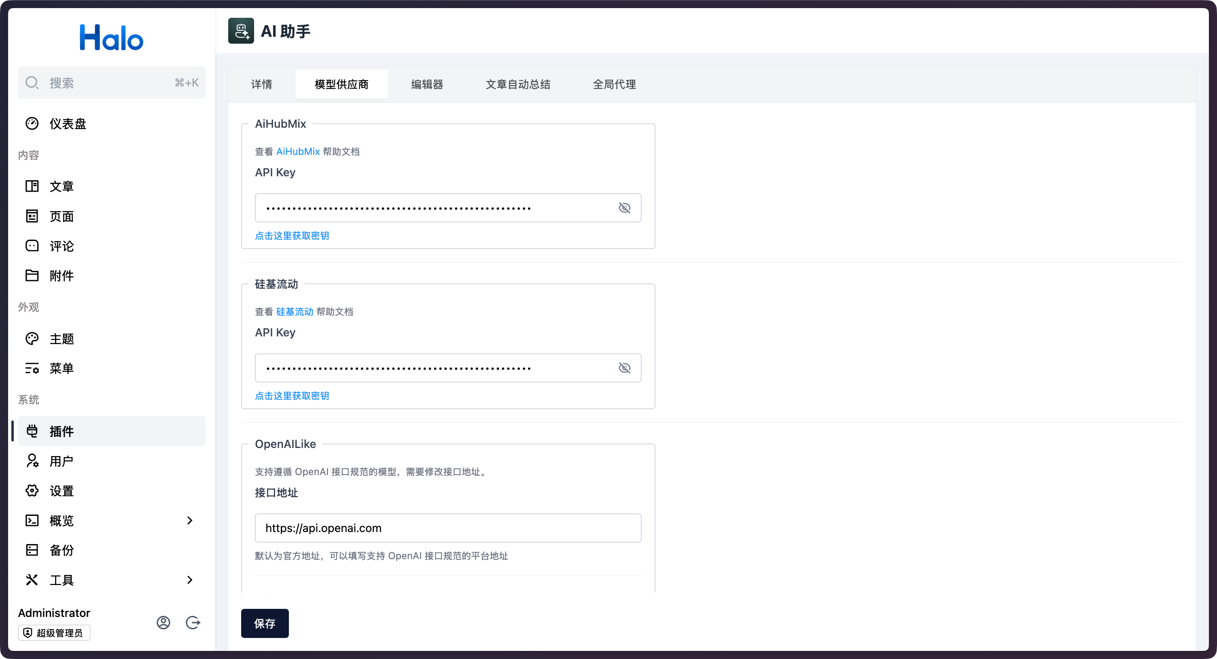Select the 模型供应商 tab
Image resolution: width=1217 pixels, height=659 pixels.
click(341, 84)
